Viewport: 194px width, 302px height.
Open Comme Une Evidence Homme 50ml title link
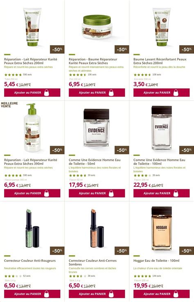point(95,162)
